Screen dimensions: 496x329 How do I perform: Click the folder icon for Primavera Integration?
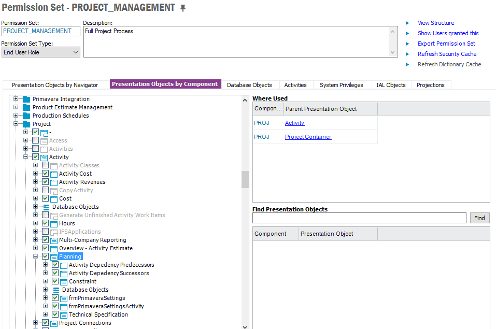click(26, 99)
